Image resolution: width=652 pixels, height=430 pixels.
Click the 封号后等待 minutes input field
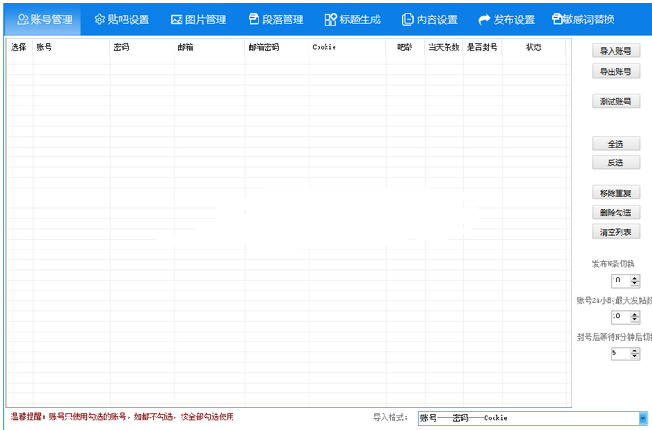click(x=620, y=353)
